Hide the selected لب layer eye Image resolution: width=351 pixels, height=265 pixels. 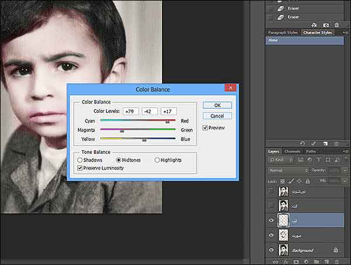click(271, 221)
